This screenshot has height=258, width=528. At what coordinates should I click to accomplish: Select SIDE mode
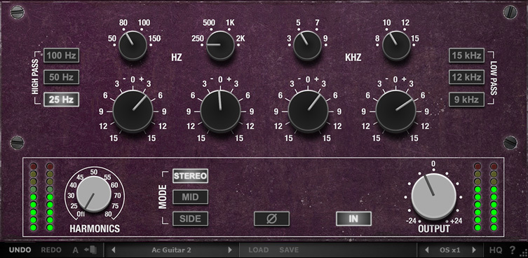point(190,219)
